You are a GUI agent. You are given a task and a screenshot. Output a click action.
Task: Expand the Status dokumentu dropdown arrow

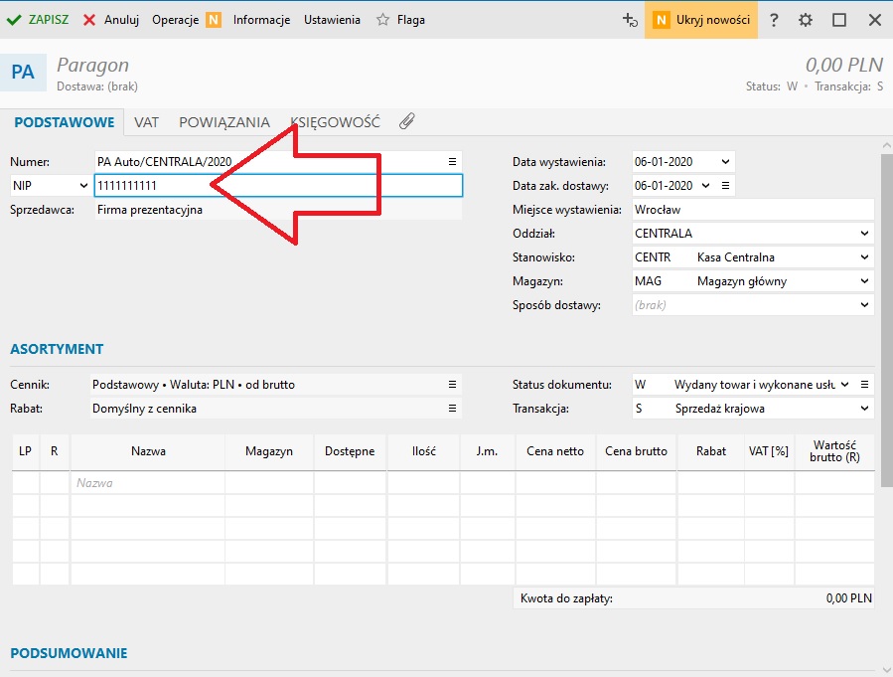(x=844, y=385)
